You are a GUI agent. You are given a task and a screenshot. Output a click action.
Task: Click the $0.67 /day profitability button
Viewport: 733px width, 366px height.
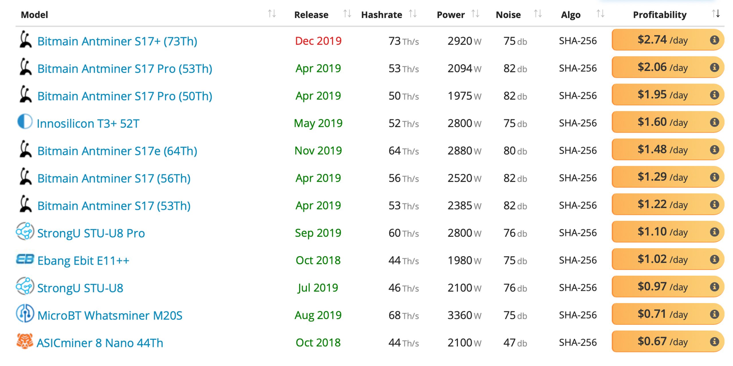point(668,342)
